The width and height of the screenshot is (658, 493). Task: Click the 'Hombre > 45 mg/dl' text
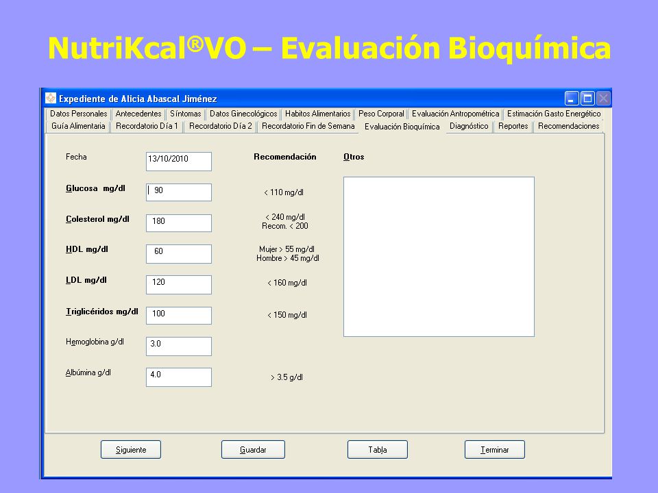point(288,258)
